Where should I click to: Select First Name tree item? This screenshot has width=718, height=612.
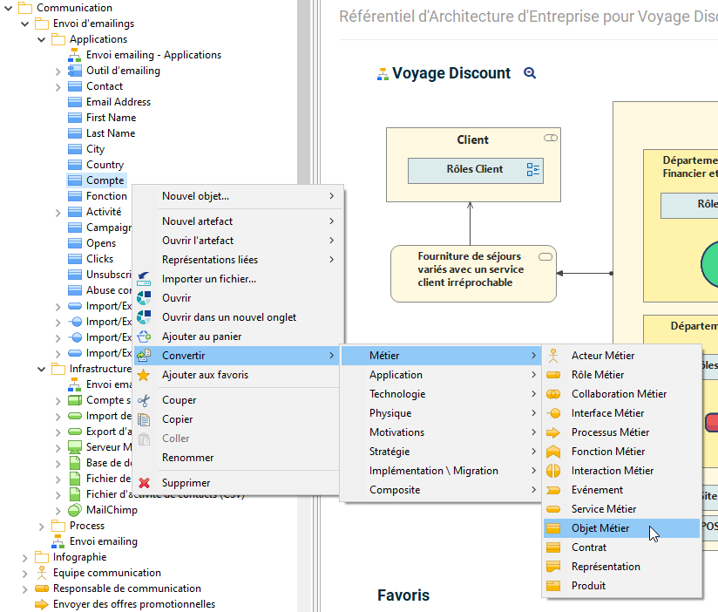112,118
